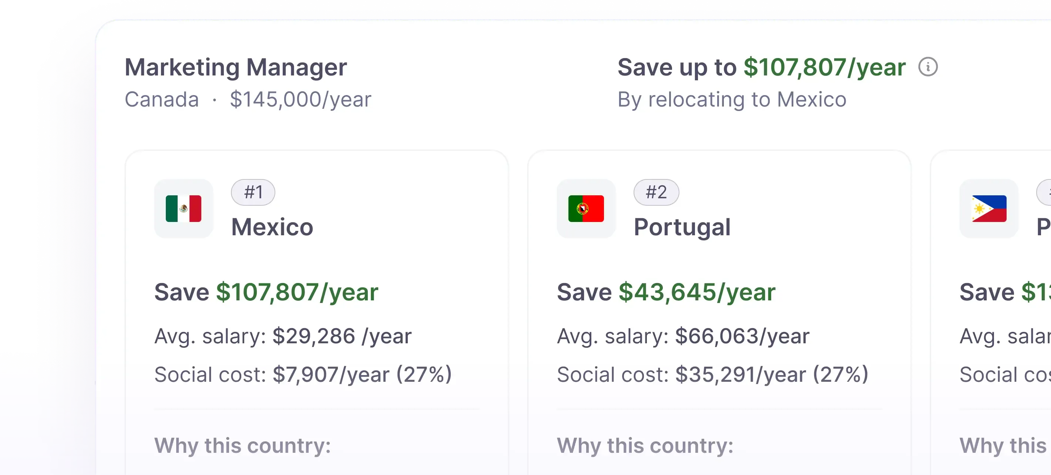Click Mexico social cost $7,907 line

click(303, 374)
